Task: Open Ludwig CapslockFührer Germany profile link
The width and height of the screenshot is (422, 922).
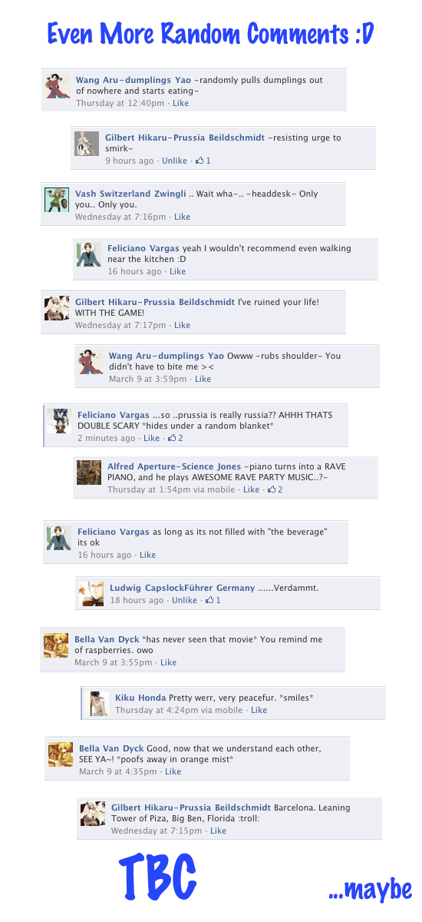Action: click(x=182, y=588)
